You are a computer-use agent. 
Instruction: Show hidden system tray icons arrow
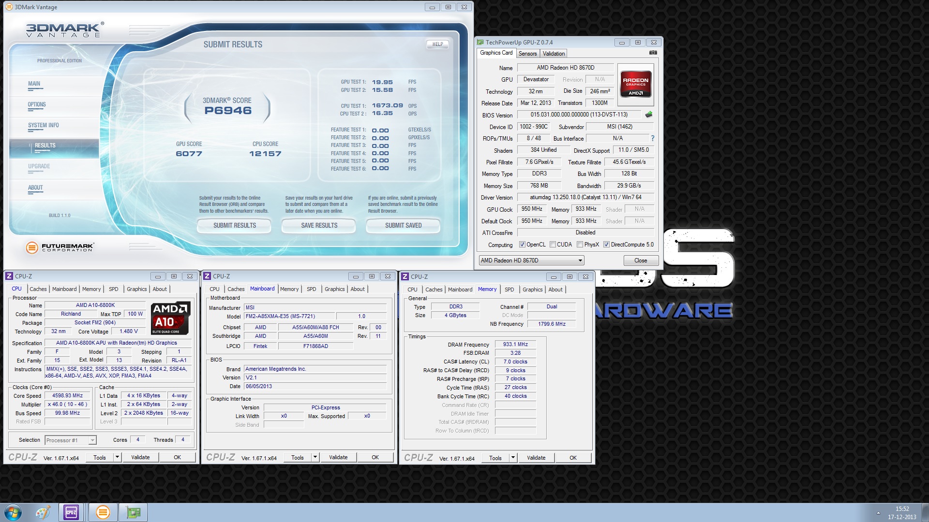click(878, 513)
